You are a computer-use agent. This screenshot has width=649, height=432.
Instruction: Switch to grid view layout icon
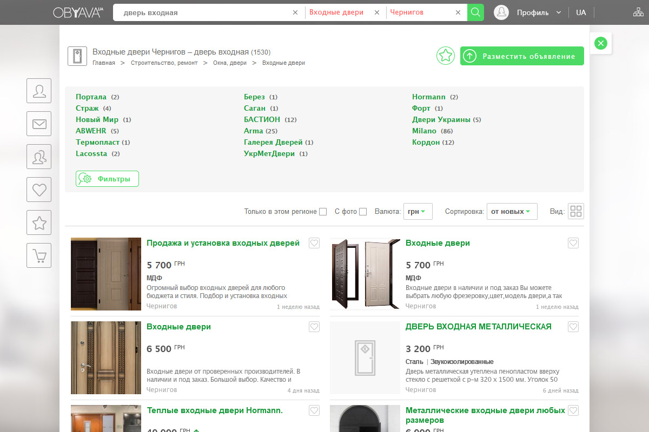[576, 212]
